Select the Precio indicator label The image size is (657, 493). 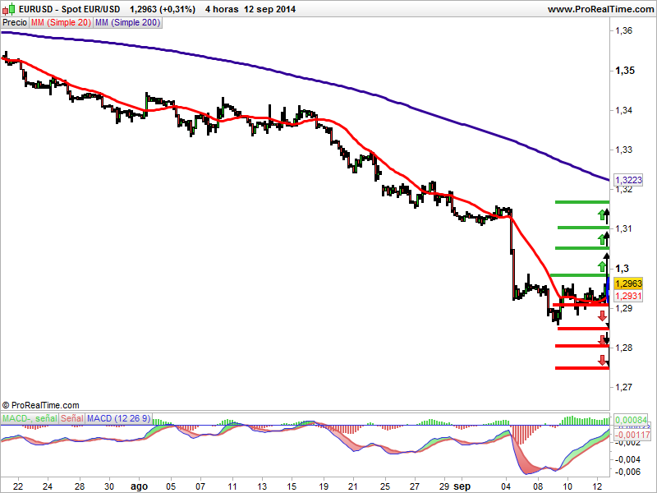click(15, 23)
